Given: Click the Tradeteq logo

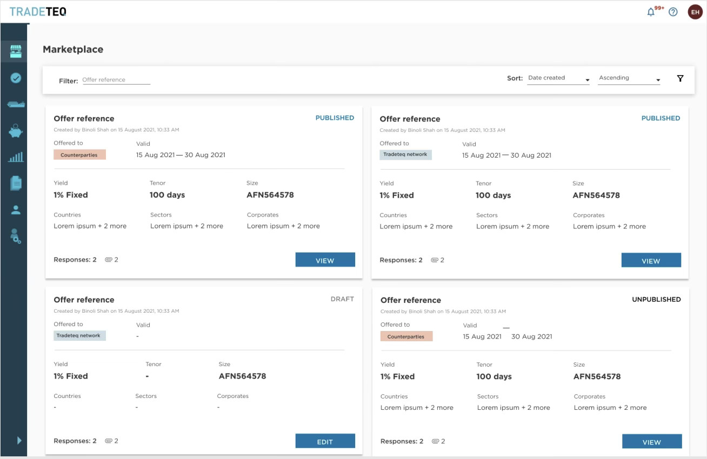Looking at the screenshot, I should tap(38, 12).
